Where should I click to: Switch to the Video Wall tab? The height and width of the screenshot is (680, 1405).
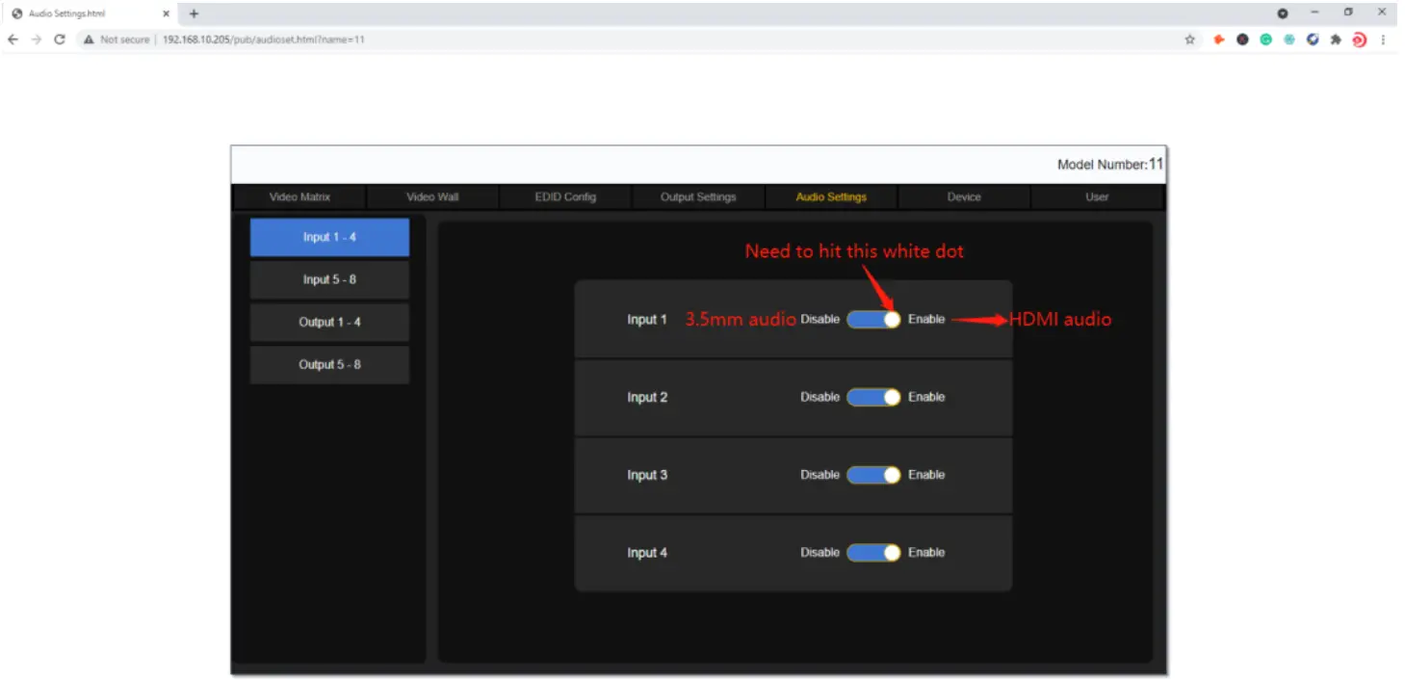tap(432, 196)
